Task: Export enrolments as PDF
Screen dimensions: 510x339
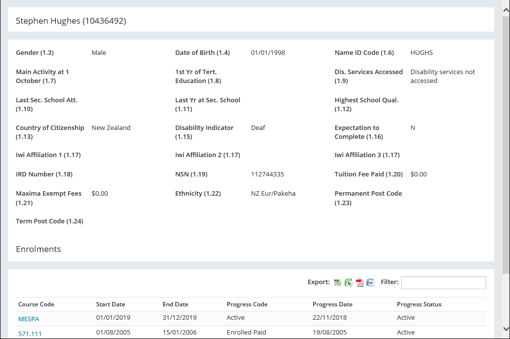Action: (360, 283)
